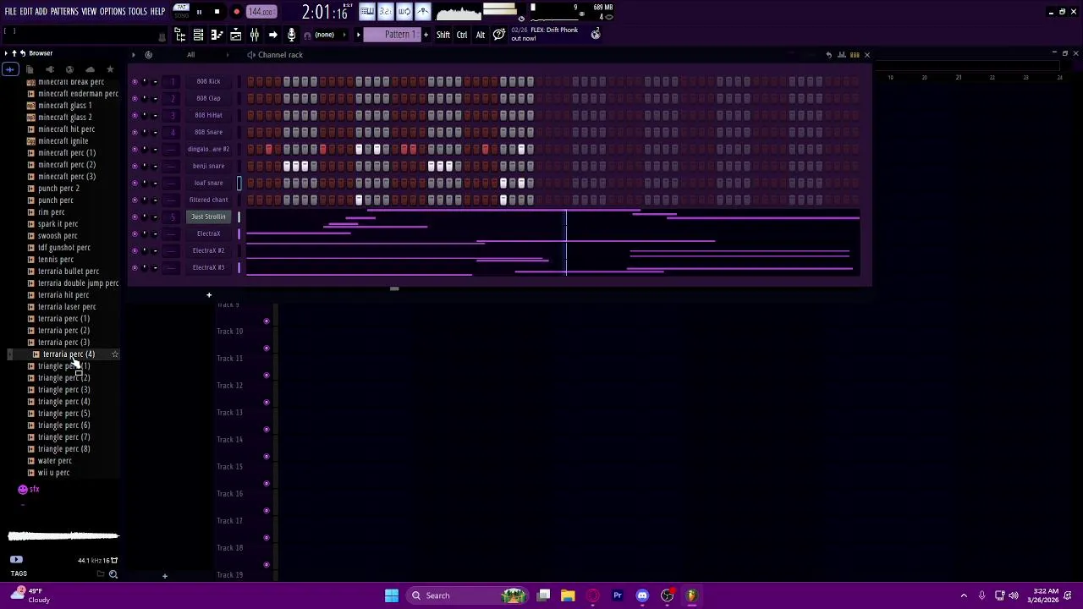The width and height of the screenshot is (1083, 609).
Task: Open OBS Studio from the taskbar
Action: (x=667, y=595)
